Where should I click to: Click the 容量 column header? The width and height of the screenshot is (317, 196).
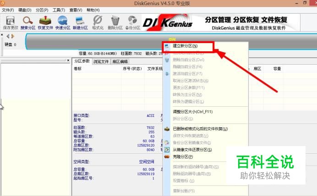pos(277,69)
